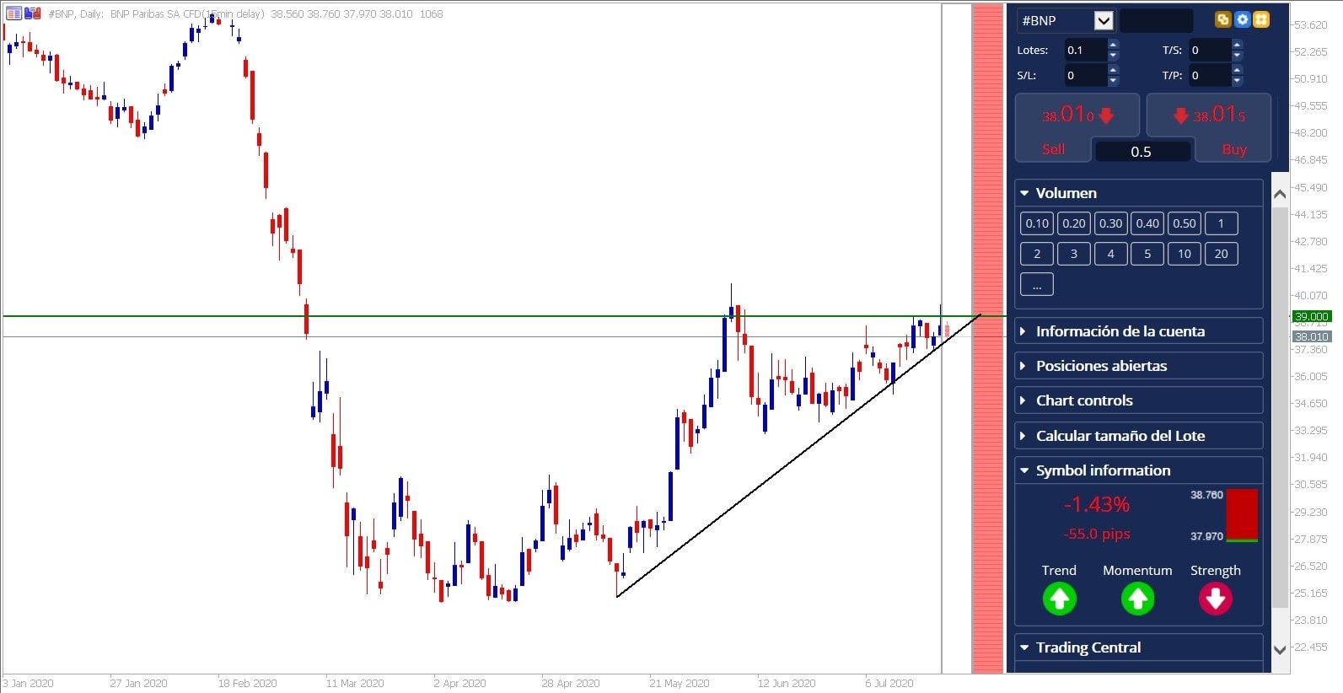Click the yellow four-squares icon
This screenshot has height=693, width=1343.
click(x=1261, y=19)
